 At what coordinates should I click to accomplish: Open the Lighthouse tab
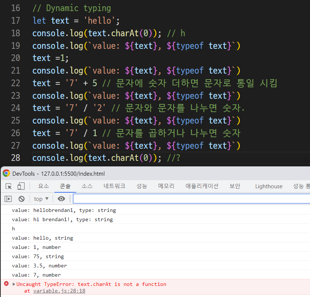[269, 186]
